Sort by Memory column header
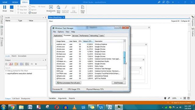 88,41
